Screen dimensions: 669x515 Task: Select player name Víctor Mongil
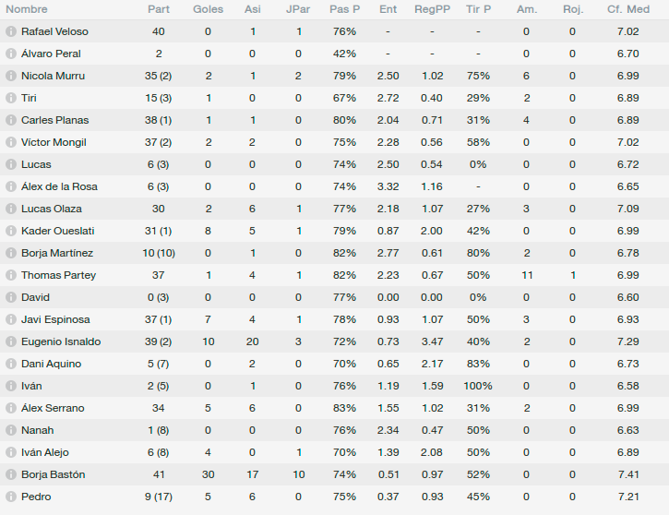(54, 142)
